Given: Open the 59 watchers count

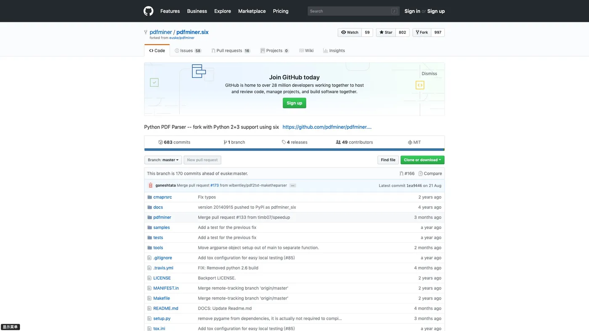Looking at the screenshot, I should click(x=367, y=32).
